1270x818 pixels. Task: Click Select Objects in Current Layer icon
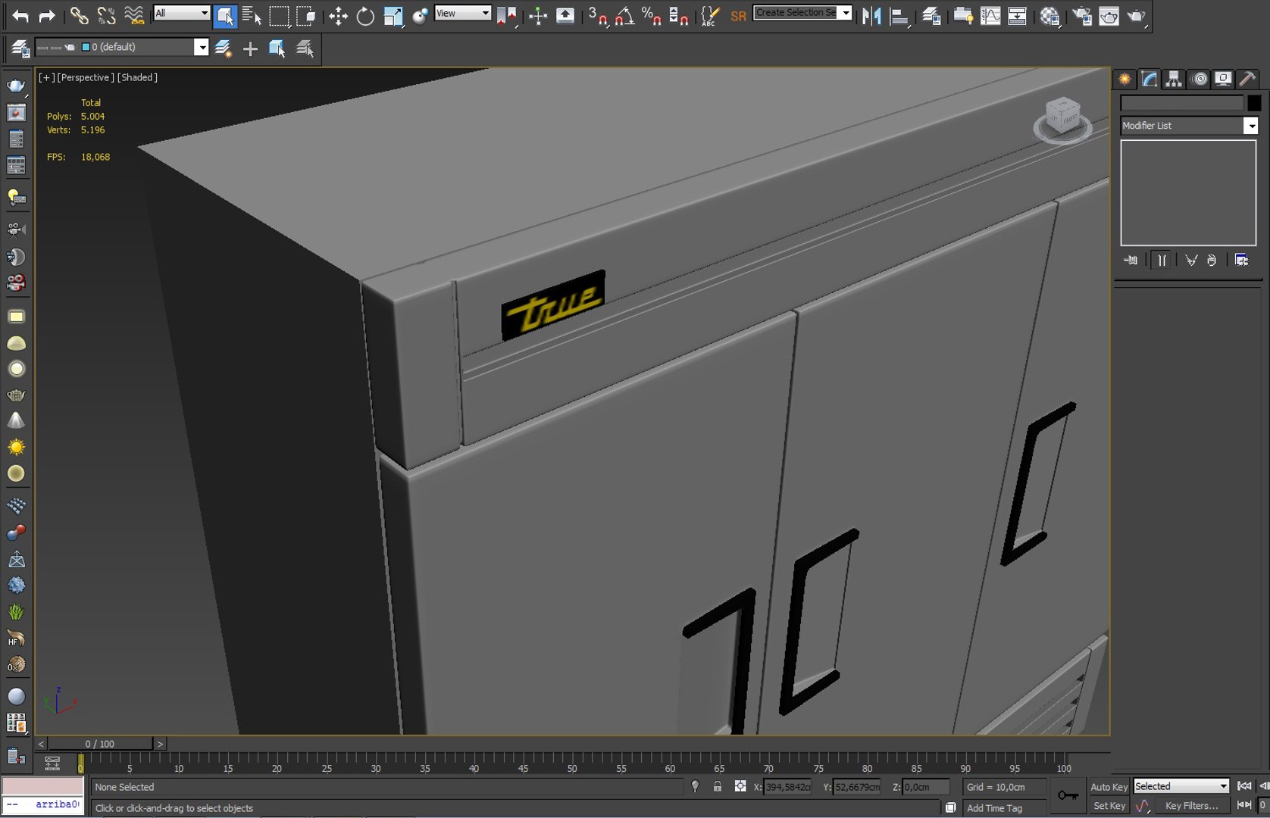[x=277, y=48]
